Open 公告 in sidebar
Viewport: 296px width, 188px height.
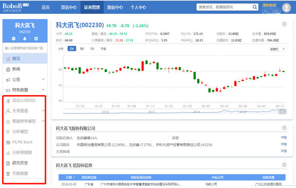coord(25,80)
